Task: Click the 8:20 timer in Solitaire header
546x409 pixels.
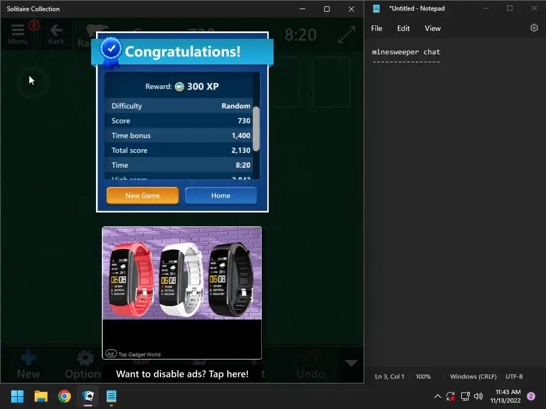Action: [x=301, y=35]
